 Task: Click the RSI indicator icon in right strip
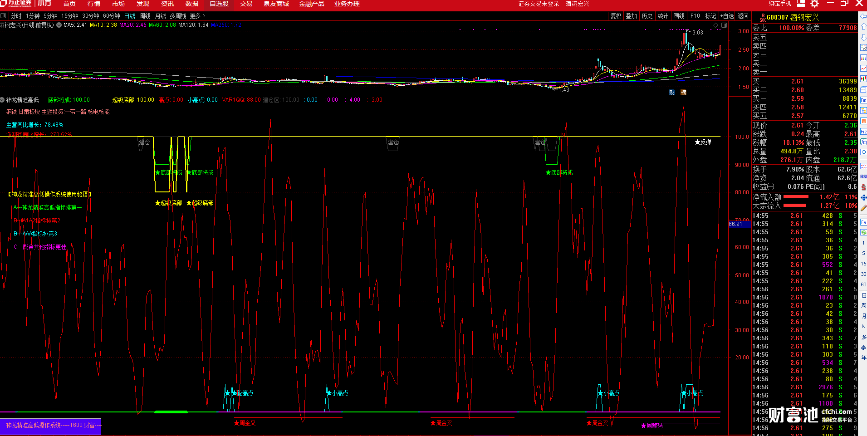pyautogui.click(x=863, y=176)
